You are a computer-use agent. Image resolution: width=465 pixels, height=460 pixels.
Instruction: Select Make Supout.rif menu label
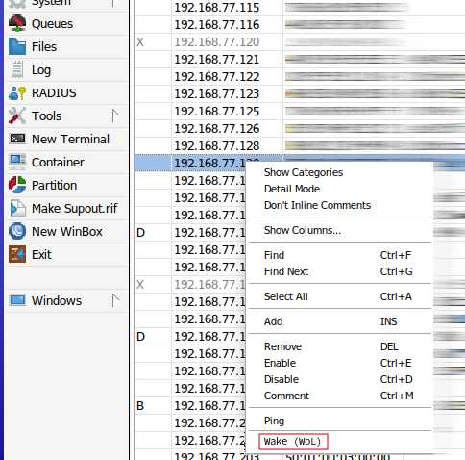[x=75, y=209]
